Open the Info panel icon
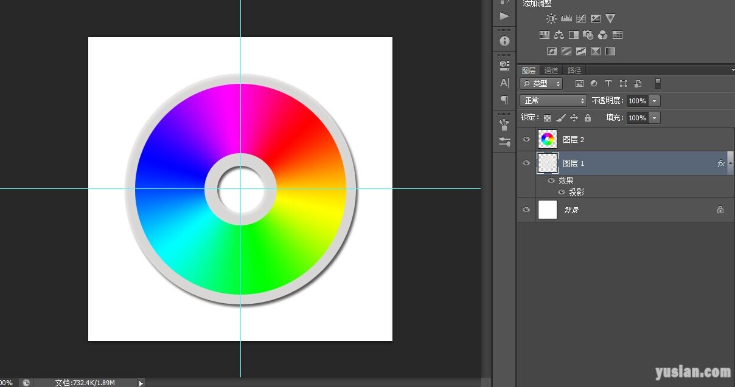735x387 pixels. [504, 41]
